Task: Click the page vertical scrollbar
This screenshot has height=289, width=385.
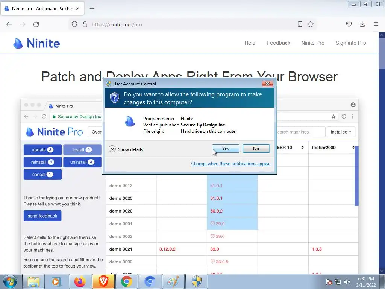Action: [x=382, y=152]
